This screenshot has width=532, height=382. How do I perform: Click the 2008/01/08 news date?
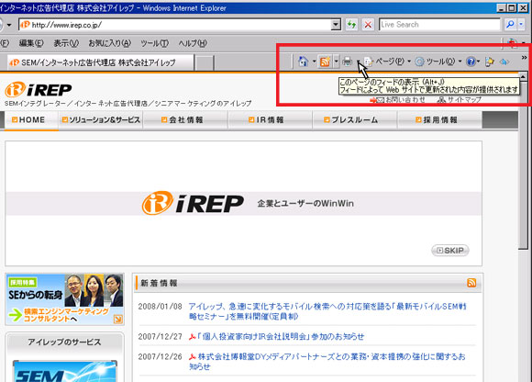160,307
